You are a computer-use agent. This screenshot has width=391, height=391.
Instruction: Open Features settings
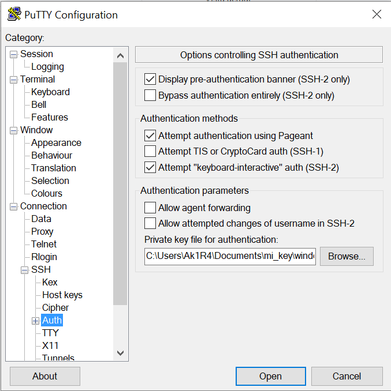tap(50, 117)
